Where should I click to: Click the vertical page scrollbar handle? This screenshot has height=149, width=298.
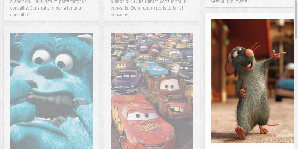(296, 19)
